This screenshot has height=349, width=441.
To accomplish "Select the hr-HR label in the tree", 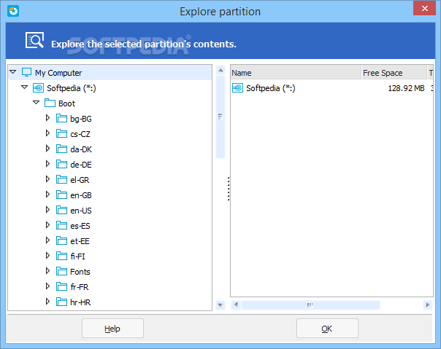I will pos(80,302).
